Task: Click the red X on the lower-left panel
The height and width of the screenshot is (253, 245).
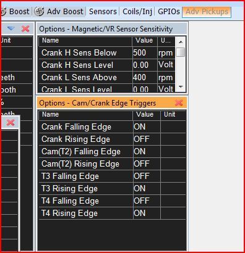Action: [11, 123]
